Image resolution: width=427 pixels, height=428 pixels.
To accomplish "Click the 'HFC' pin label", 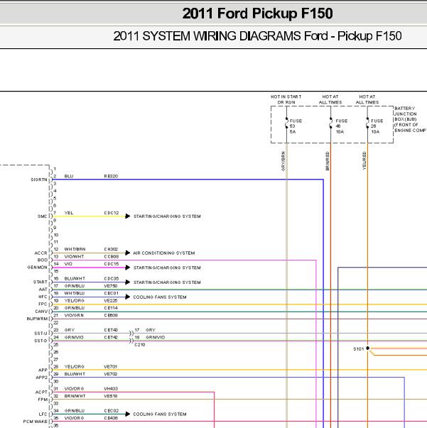I will point(43,297).
